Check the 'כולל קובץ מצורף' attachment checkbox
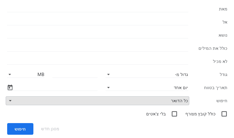The width and height of the screenshot is (234, 138). [224, 114]
